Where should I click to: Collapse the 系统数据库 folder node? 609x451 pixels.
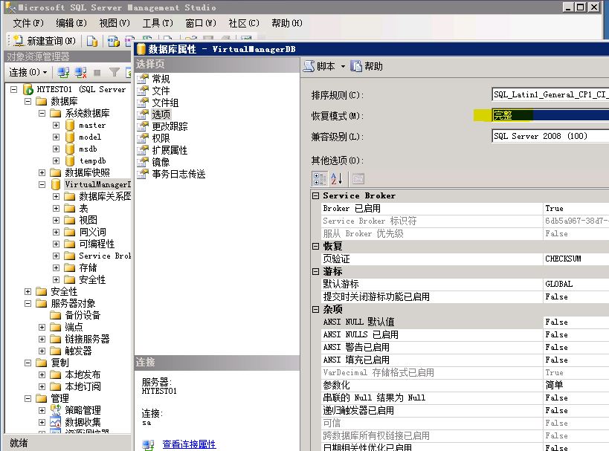pyautogui.click(x=42, y=114)
